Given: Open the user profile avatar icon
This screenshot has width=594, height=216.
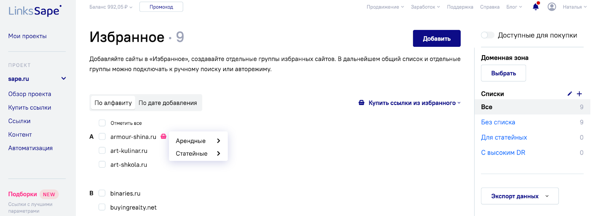Looking at the screenshot, I should pyautogui.click(x=552, y=7).
